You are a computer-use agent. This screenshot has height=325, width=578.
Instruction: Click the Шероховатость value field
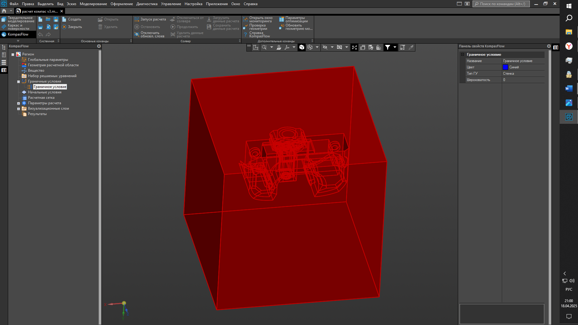(x=523, y=80)
